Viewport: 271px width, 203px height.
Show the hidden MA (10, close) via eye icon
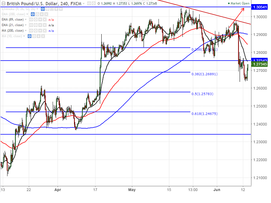click(30, 36)
